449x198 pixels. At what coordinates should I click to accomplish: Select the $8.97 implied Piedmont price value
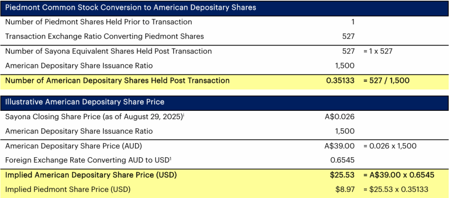coord(345,190)
